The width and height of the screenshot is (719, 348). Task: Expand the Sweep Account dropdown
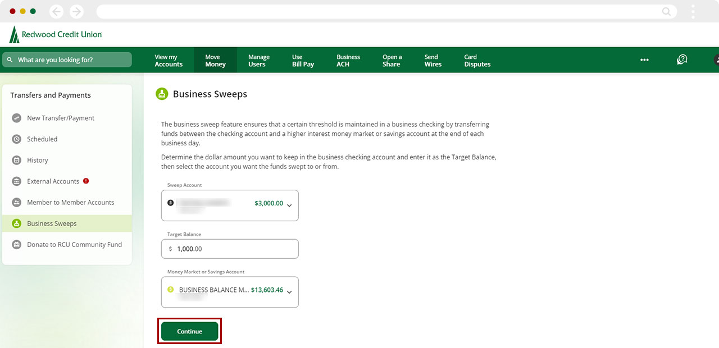(x=289, y=205)
